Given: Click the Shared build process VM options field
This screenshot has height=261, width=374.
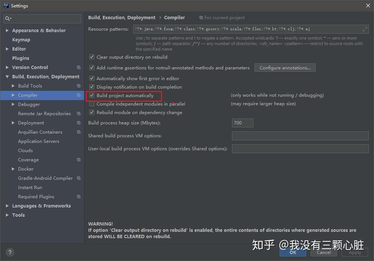Looking at the screenshot, I should click(300, 135).
